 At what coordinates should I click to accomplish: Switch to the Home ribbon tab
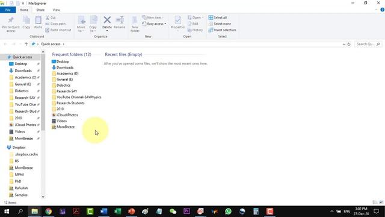(24, 10)
